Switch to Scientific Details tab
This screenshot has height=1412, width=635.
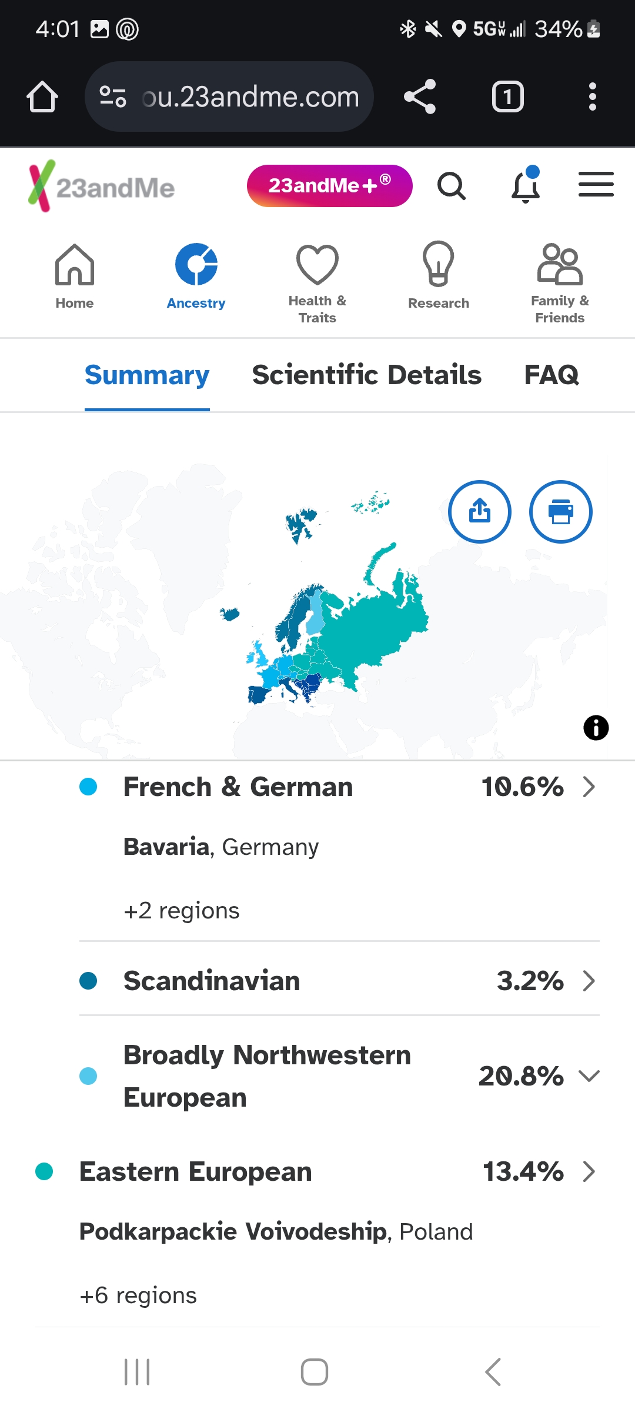[x=367, y=375]
